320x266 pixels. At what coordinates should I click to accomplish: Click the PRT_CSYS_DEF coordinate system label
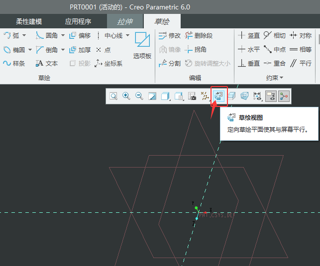pyautogui.click(x=217, y=215)
